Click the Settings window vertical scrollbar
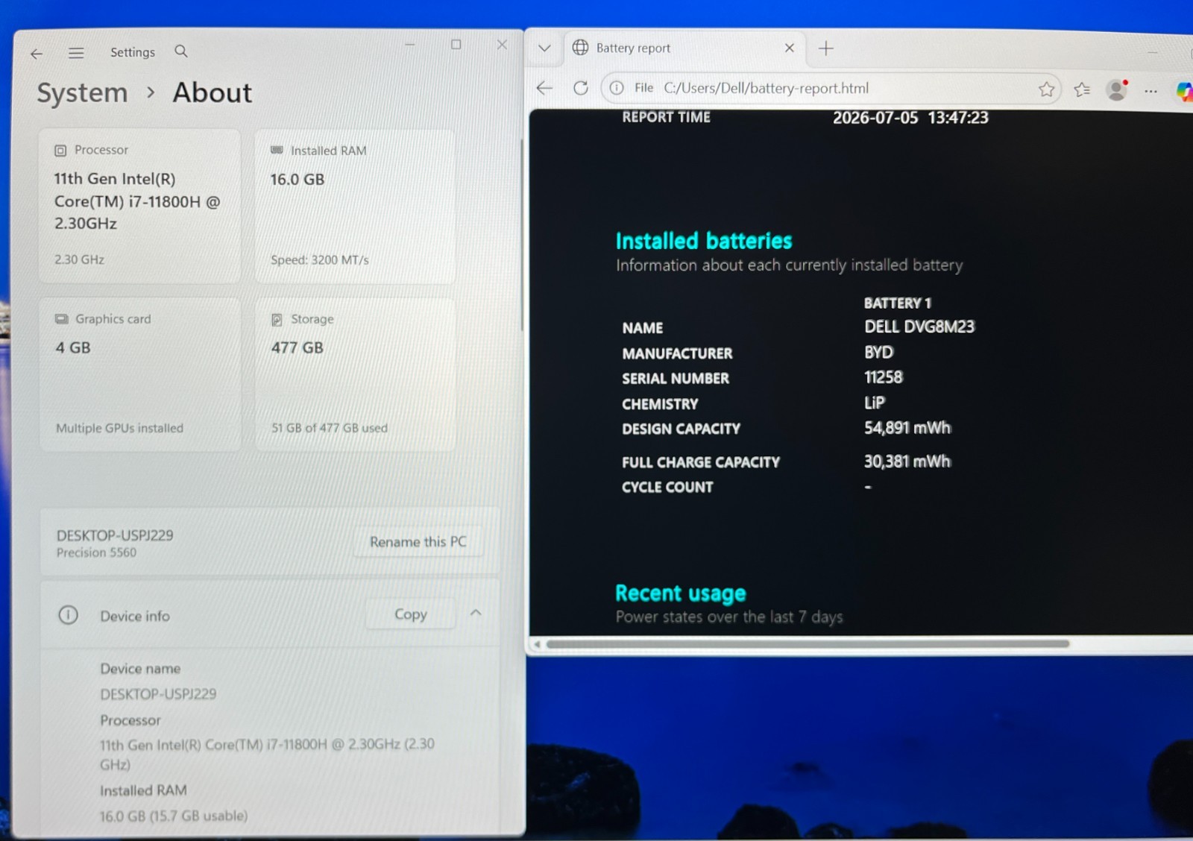 [x=521, y=235]
